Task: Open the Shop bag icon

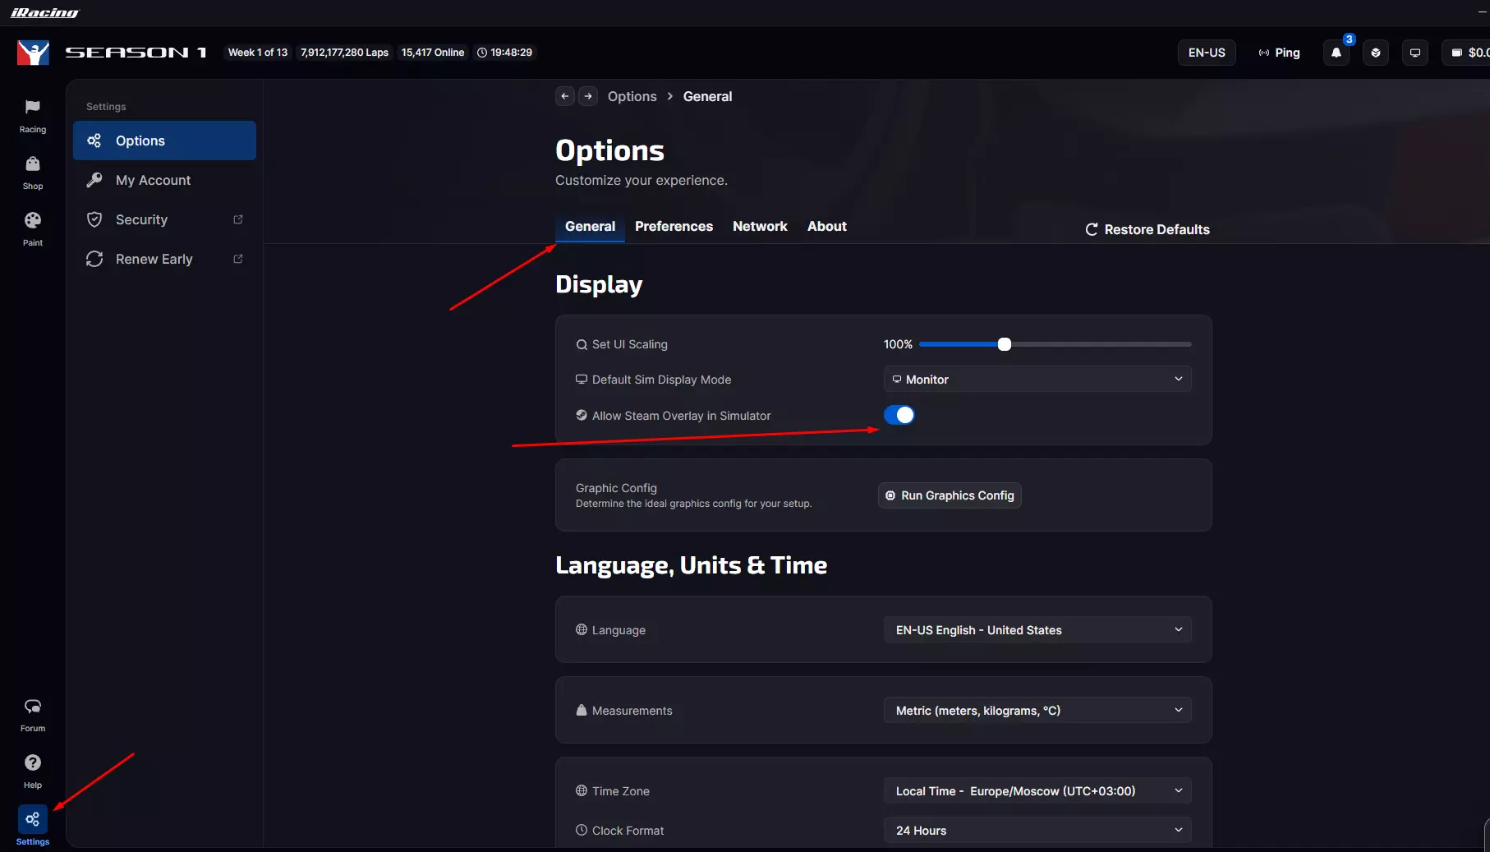Action: click(x=33, y=165)
